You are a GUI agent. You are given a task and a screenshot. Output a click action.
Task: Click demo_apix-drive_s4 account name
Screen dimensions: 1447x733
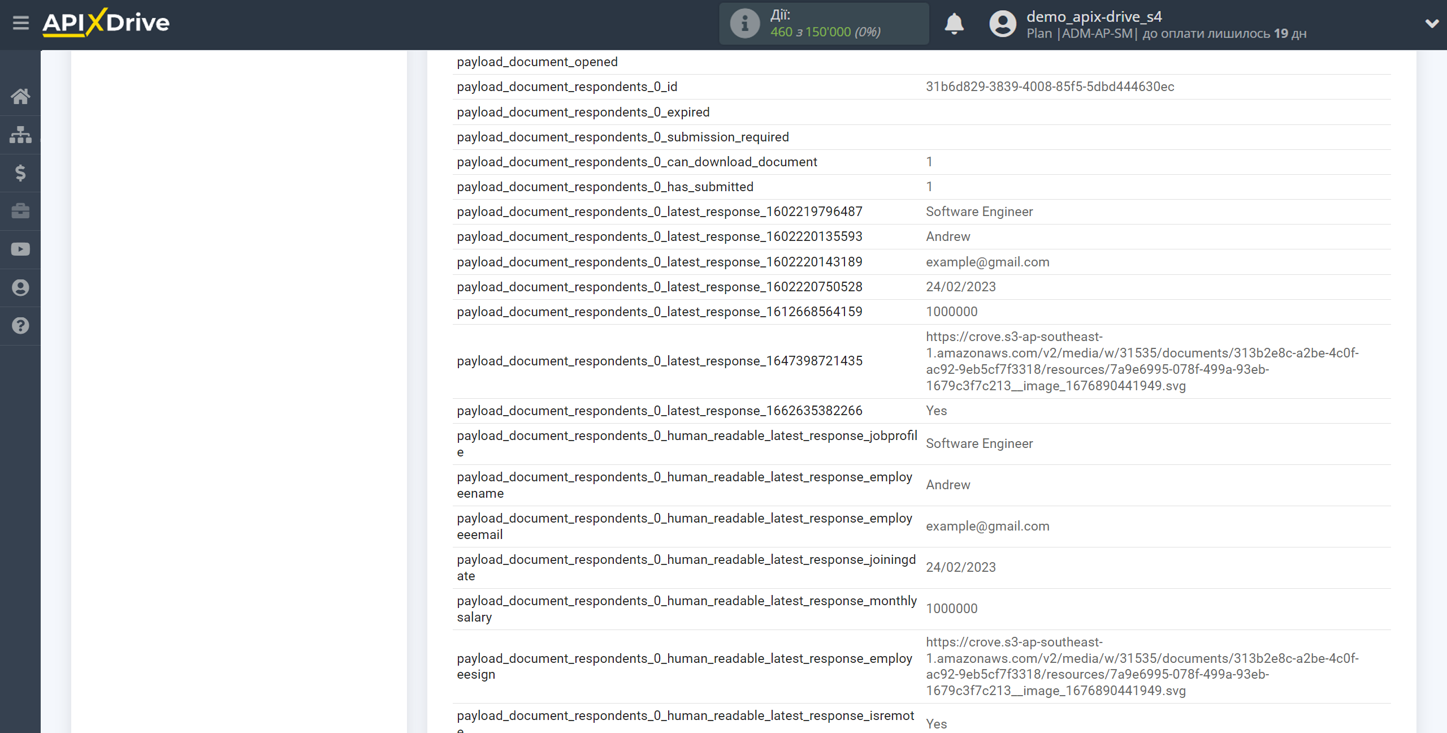(x=1094, y=16)
